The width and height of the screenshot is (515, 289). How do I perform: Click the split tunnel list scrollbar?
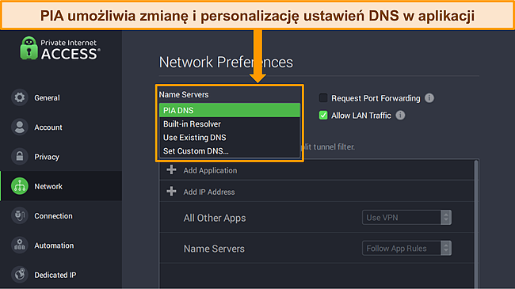[x=476, y=223]
